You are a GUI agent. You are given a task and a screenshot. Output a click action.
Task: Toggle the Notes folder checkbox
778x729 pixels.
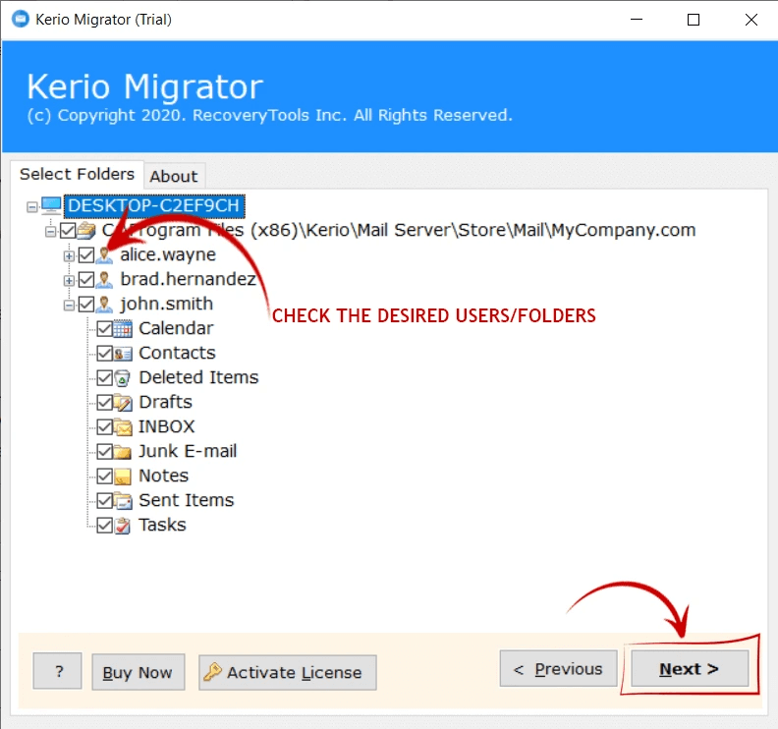tap(105, 477)
